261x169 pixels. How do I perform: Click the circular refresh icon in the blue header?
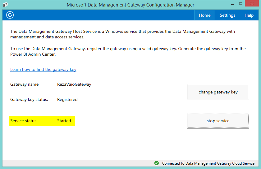[x=10, y=15]
